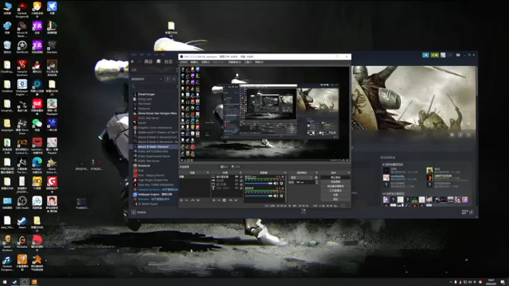Viewport: 509px width, 286px height.
Task: Mute the second mixer track speaker icon
Action: 276,196
